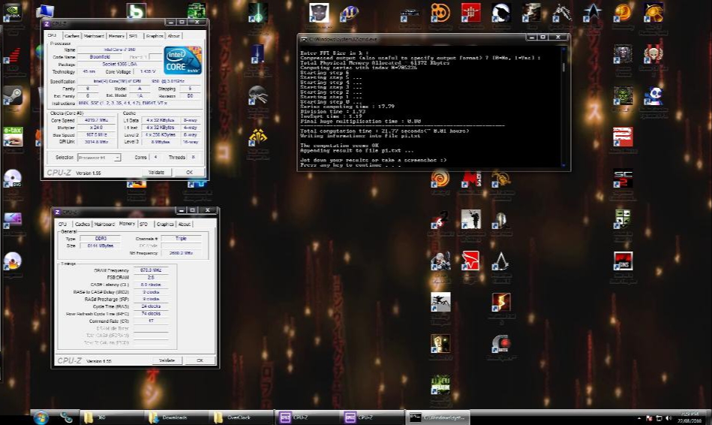Click the Core Voltage value field

pos(148,72)
